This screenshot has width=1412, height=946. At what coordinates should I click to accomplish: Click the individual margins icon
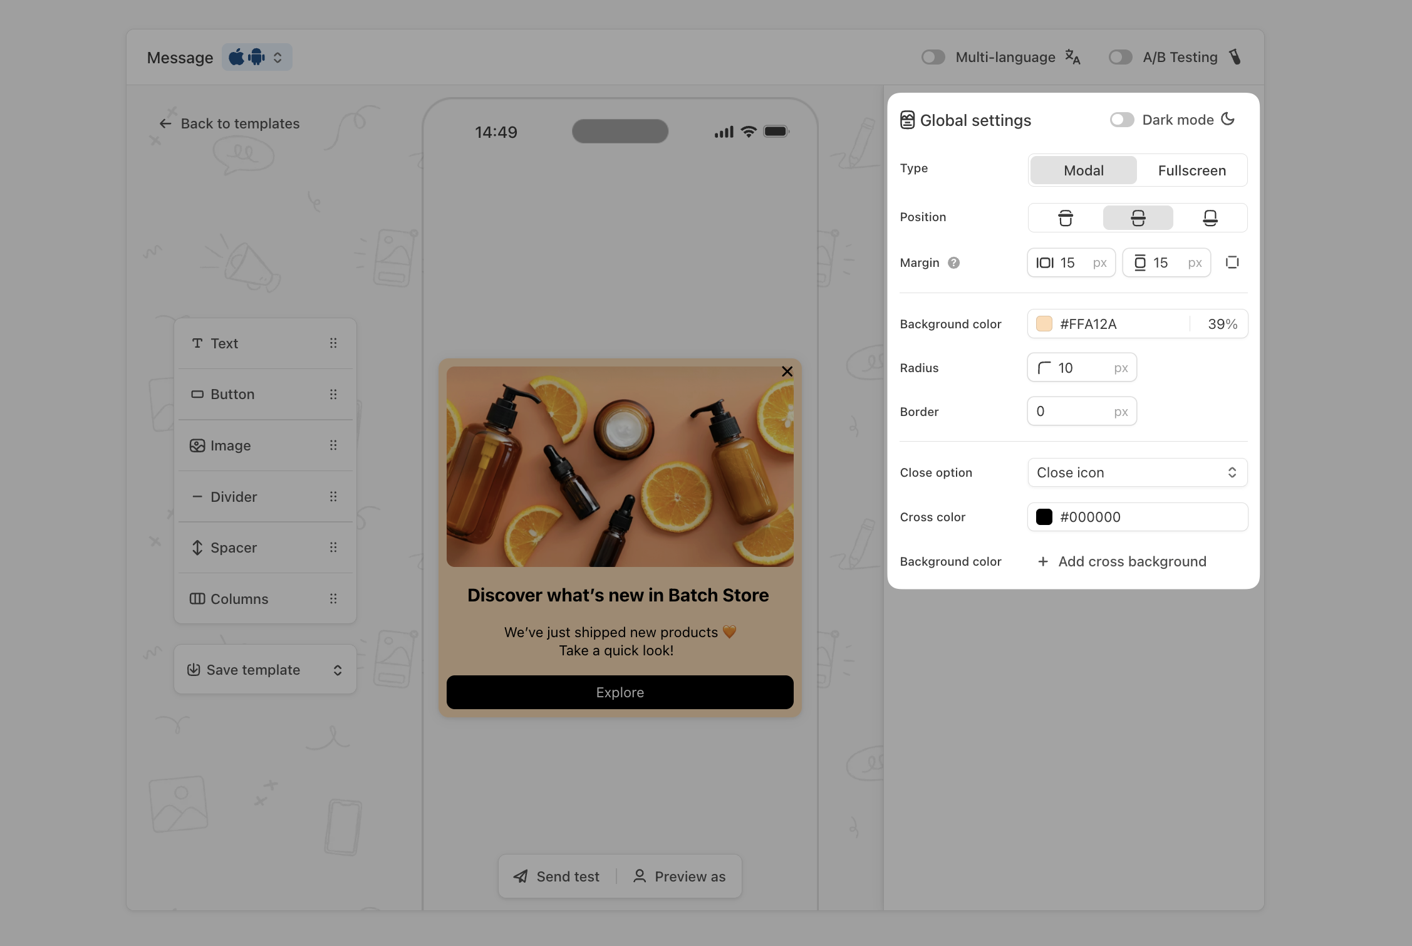coord(1232,262)
